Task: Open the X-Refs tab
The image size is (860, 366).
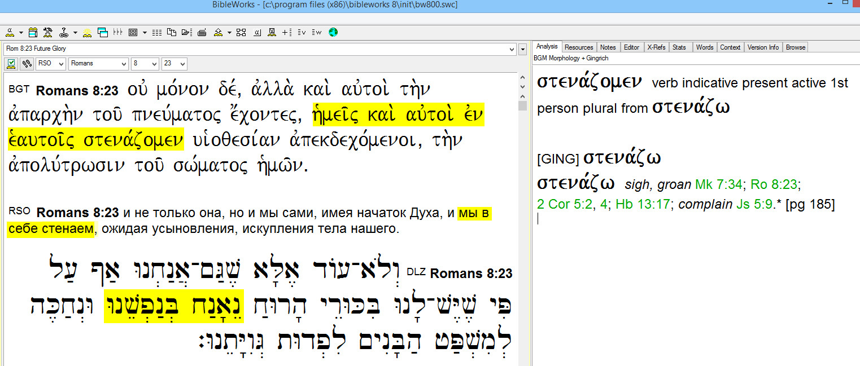Action: pos(656,47)
